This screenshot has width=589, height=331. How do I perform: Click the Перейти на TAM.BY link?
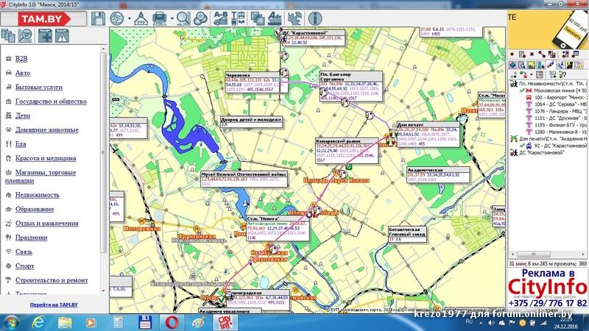54,305
